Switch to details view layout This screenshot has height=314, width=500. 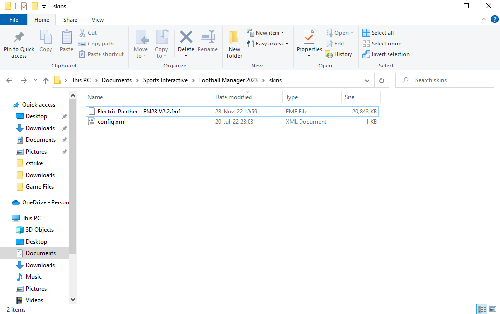tap(482, 309)
